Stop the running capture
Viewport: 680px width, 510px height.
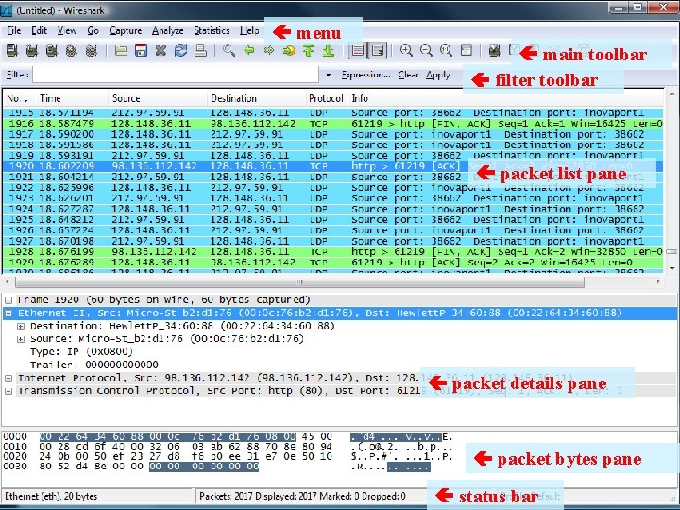(72, 51)
